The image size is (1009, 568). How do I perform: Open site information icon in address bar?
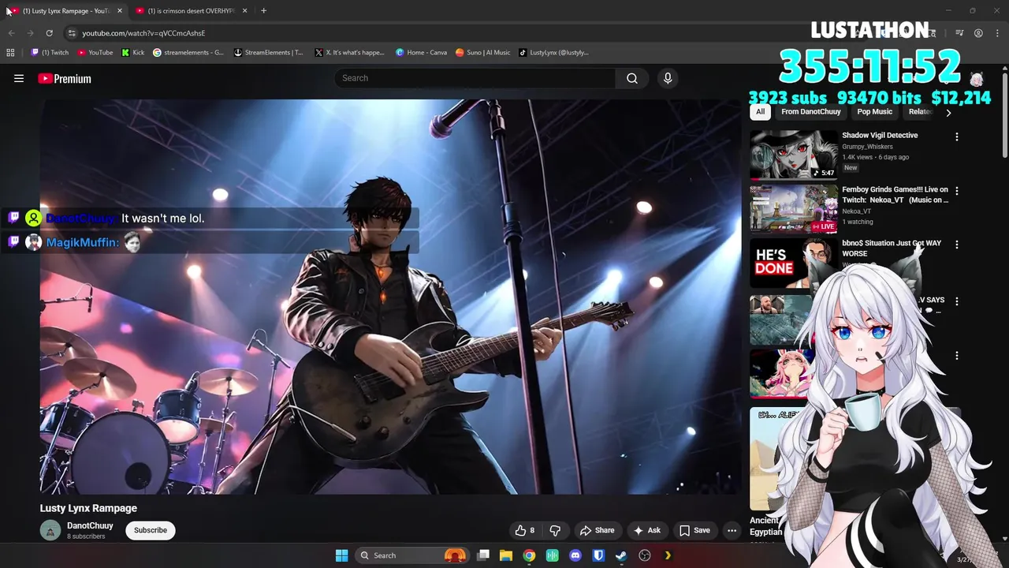click(x=72, y=33)
